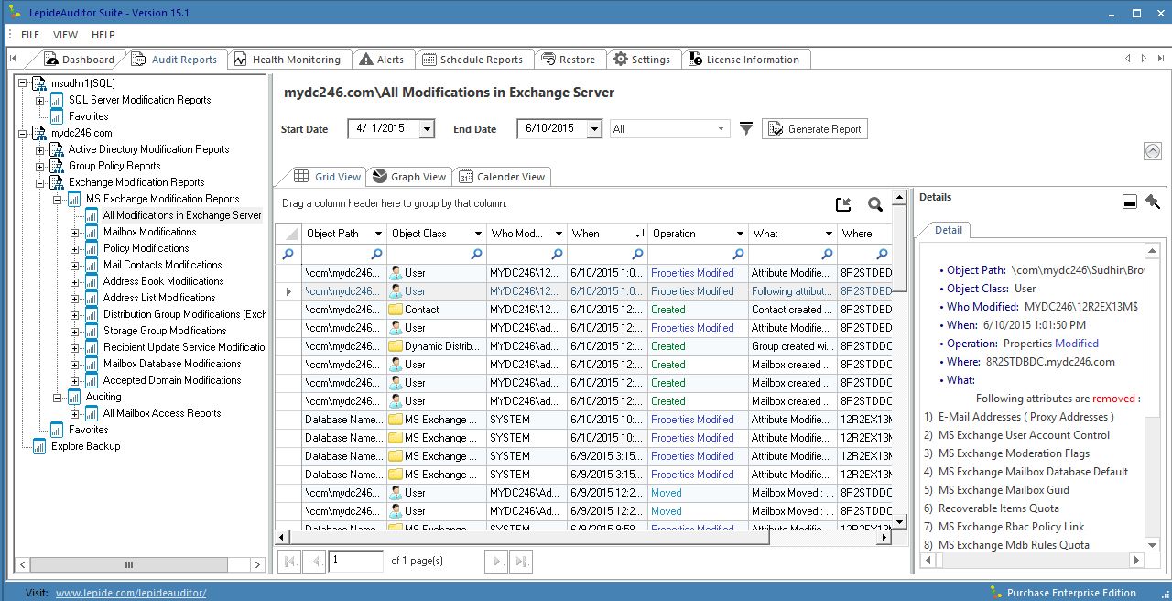Select the mydc246.com domain node
The width and height of the screenshot is (1172, 601).
[x=81, y=133]
